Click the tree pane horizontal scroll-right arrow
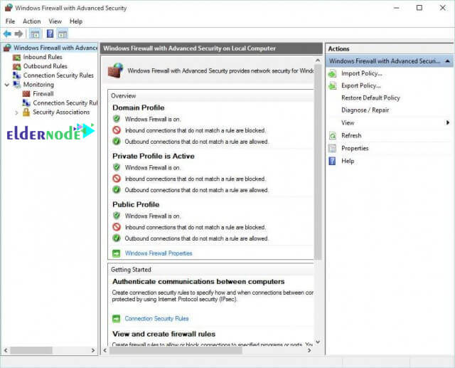Viewport: 455px width, 368px height. (x=93, y=351)
